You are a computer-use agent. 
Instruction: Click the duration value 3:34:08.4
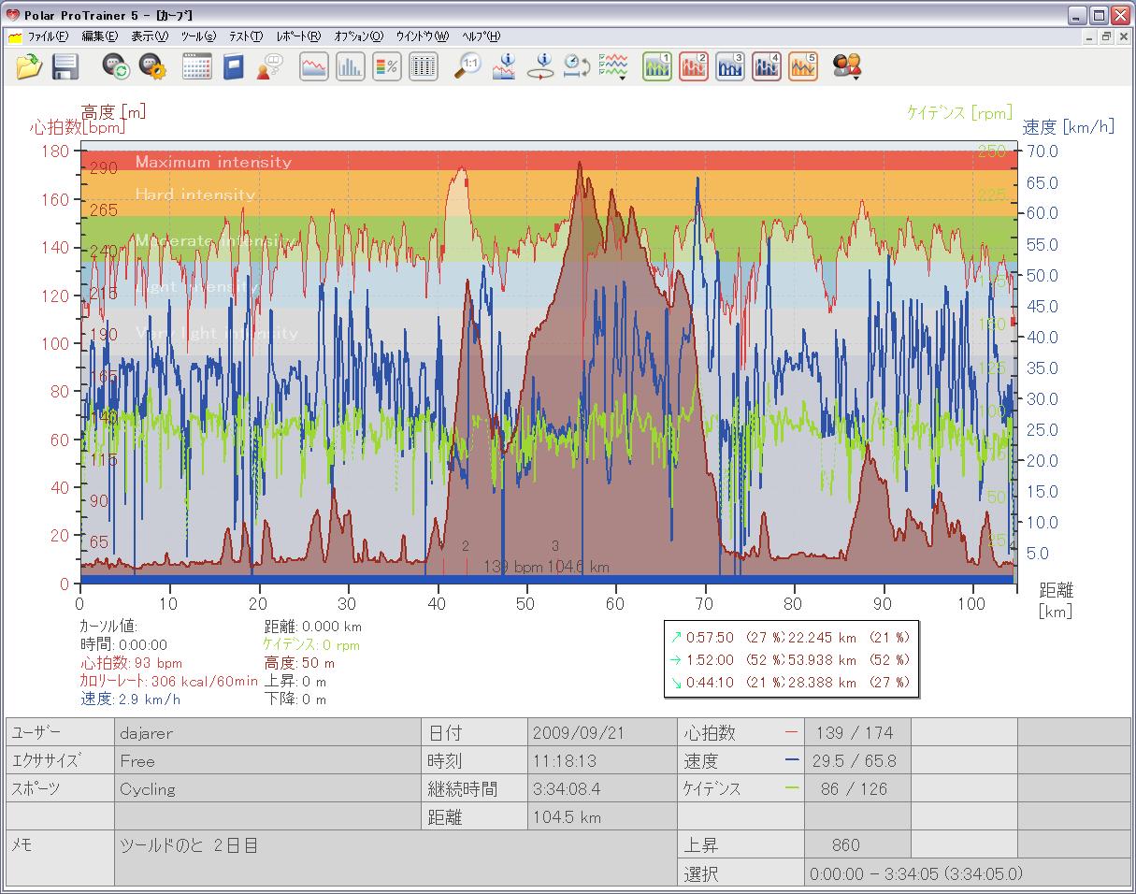[602, 788]
